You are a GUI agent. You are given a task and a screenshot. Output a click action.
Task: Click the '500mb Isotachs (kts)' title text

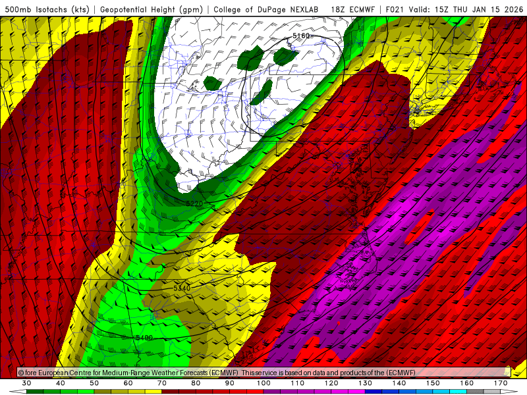tap(47, 9)
